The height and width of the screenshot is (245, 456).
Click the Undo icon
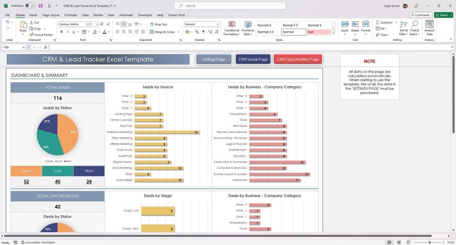[x=7, y=22]
